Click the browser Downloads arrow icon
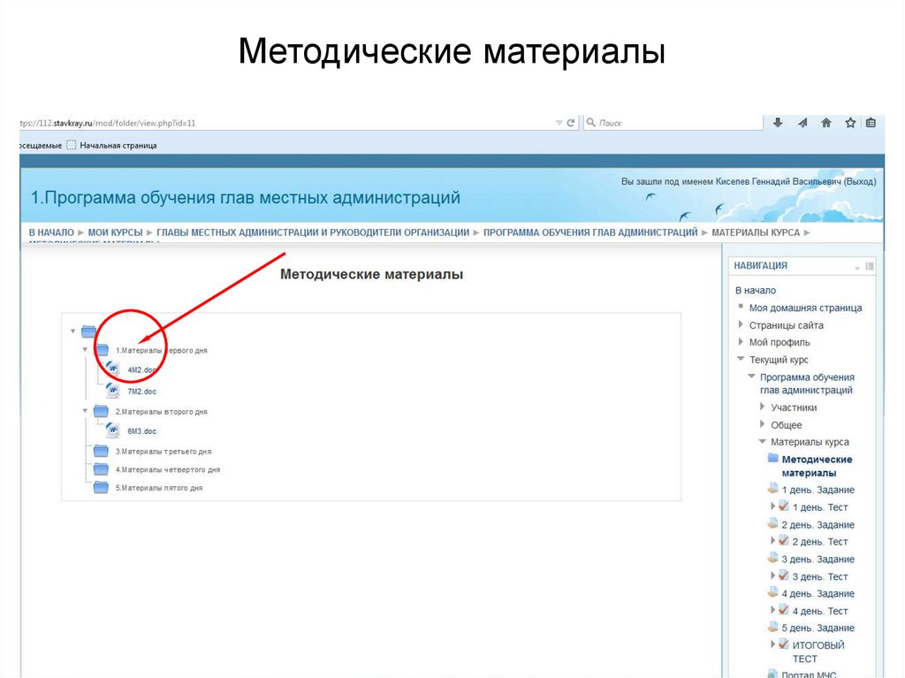 point(777,123)
